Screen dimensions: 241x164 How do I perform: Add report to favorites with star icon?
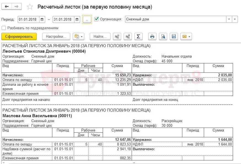pyautogui.click(x=30, y=7)
